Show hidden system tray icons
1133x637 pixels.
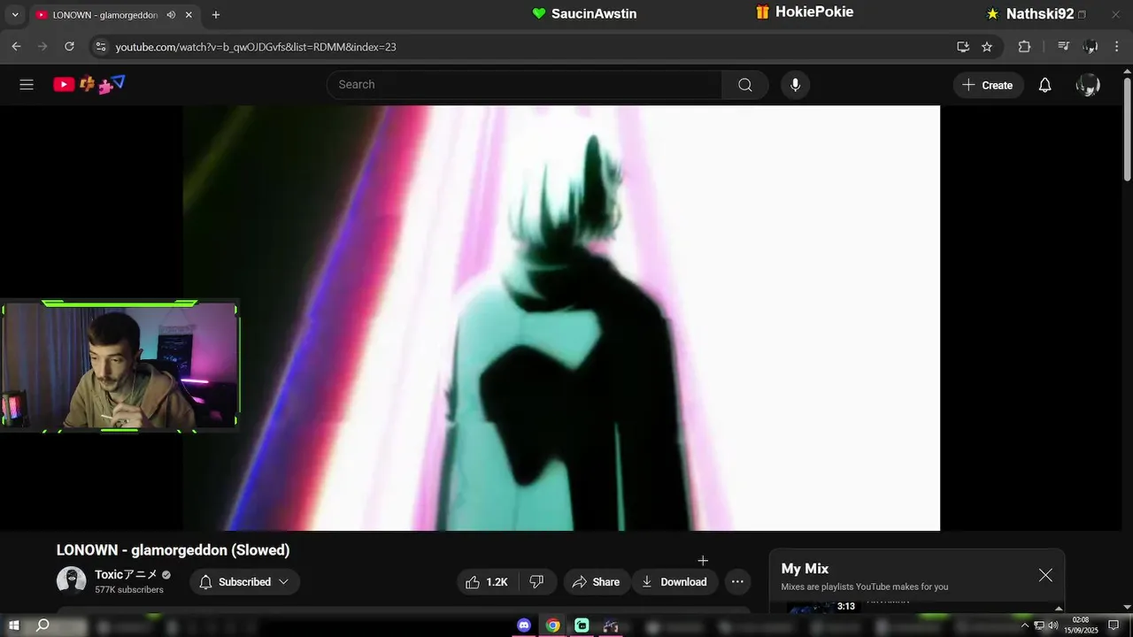(x=1025, y=625)
